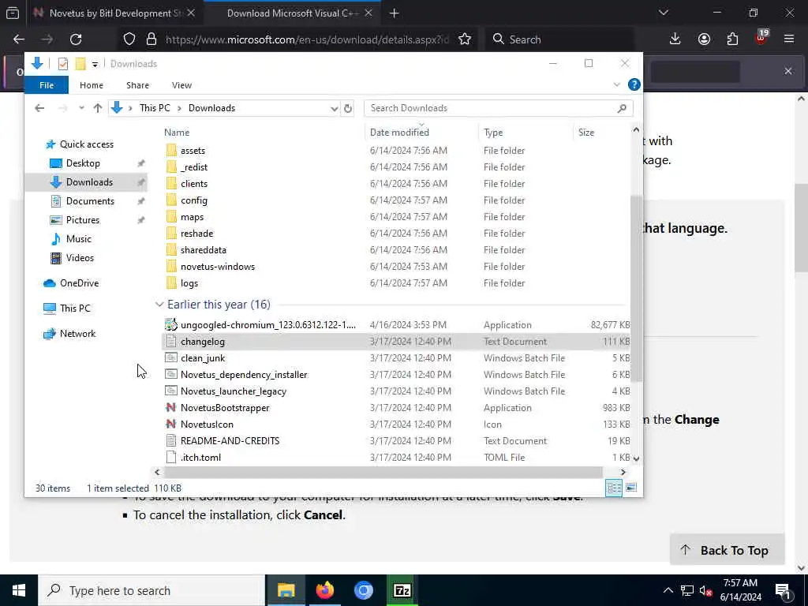Sort by the Type column header
The height and width of the screenshot is (606, 808).
point(493,133)
